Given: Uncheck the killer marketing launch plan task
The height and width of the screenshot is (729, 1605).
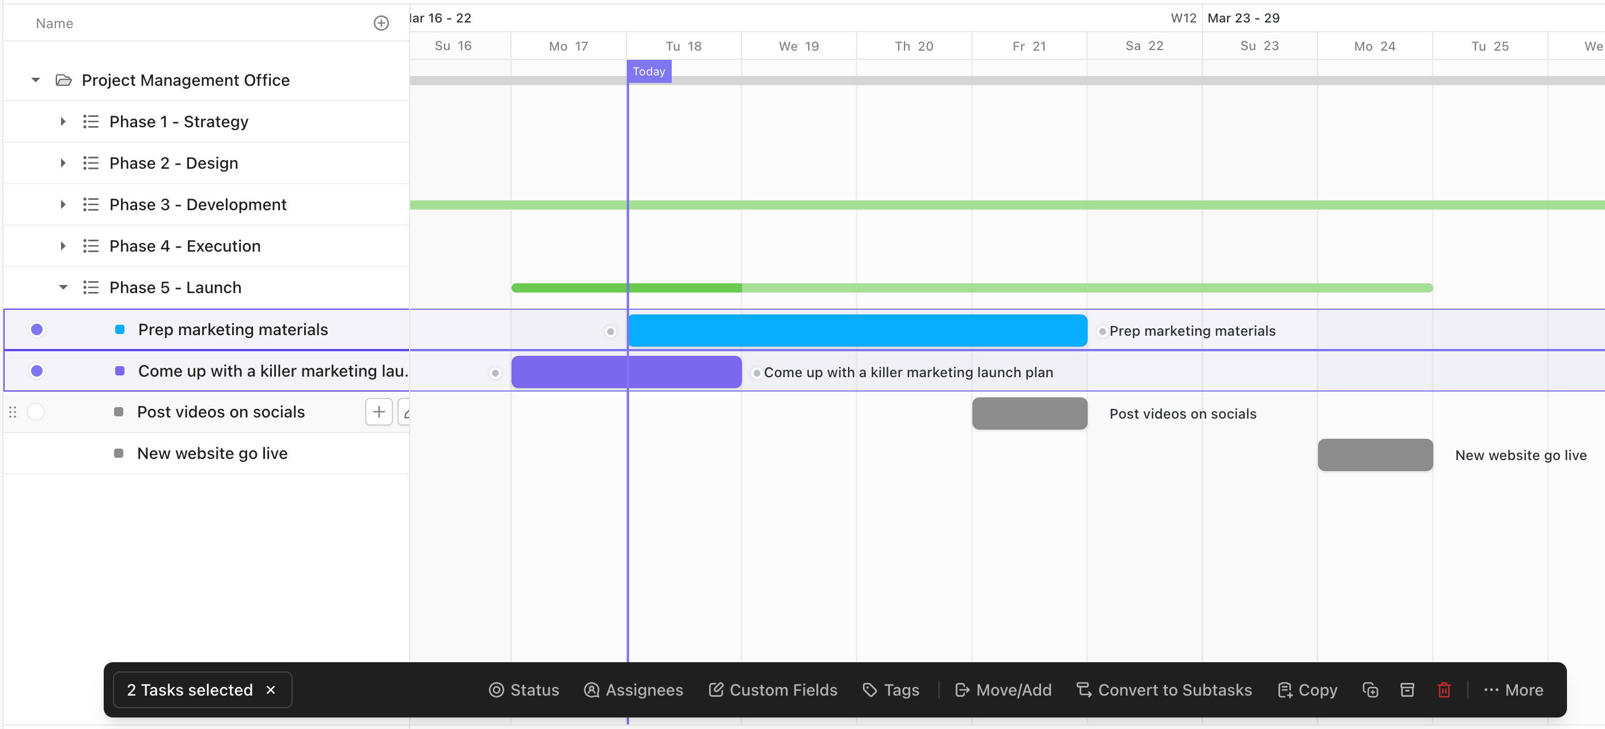Looking at the screenshot, I should click(x=37, y=371).
